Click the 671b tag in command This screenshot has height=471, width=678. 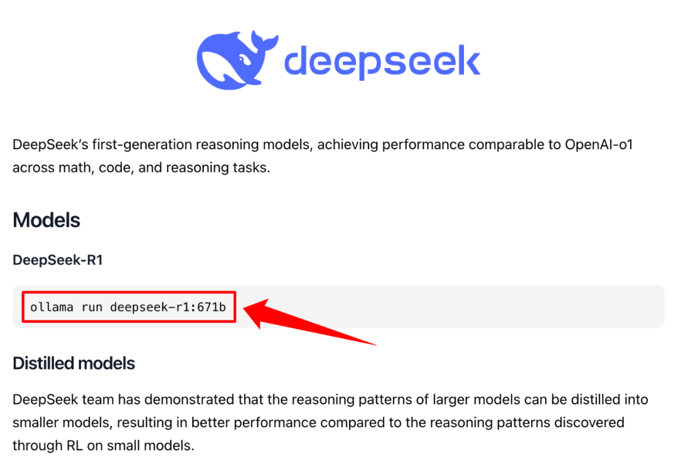point(212,307)
